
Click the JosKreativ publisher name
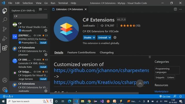point(89,26)
